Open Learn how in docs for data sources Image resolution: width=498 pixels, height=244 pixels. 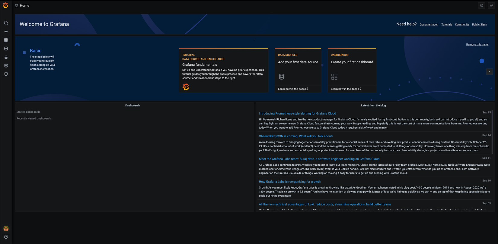[293, 89]
